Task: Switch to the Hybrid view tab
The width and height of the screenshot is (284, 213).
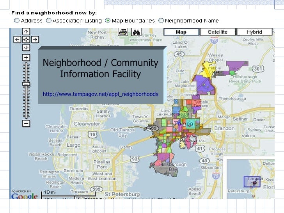Action: 254,32
